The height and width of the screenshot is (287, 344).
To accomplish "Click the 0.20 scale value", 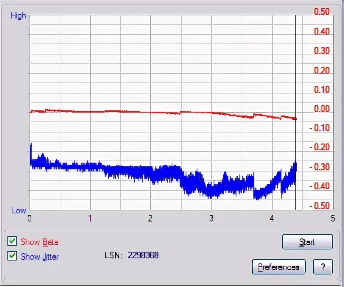I will click(322, 70).
